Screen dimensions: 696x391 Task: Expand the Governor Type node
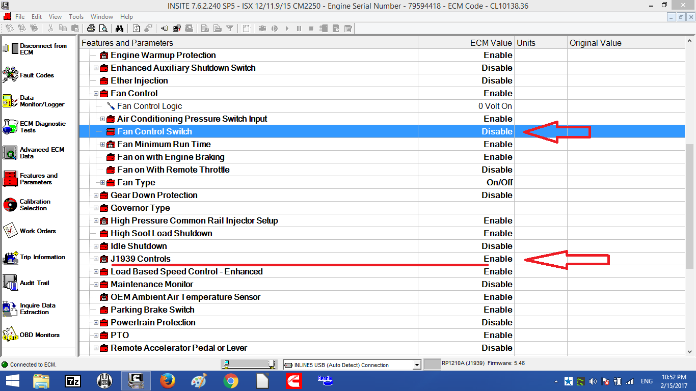click(x=96, y=208)
